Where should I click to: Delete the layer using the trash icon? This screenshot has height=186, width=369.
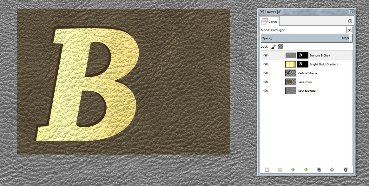coord(345,169)
